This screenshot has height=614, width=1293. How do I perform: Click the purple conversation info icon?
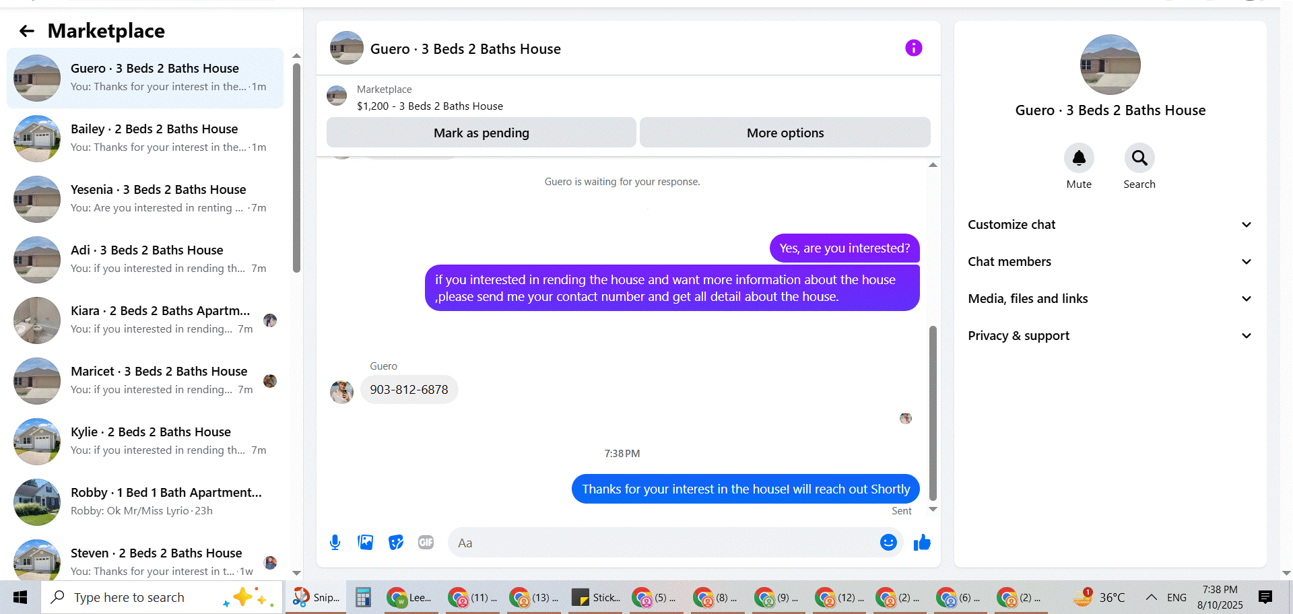click(913, 48)
